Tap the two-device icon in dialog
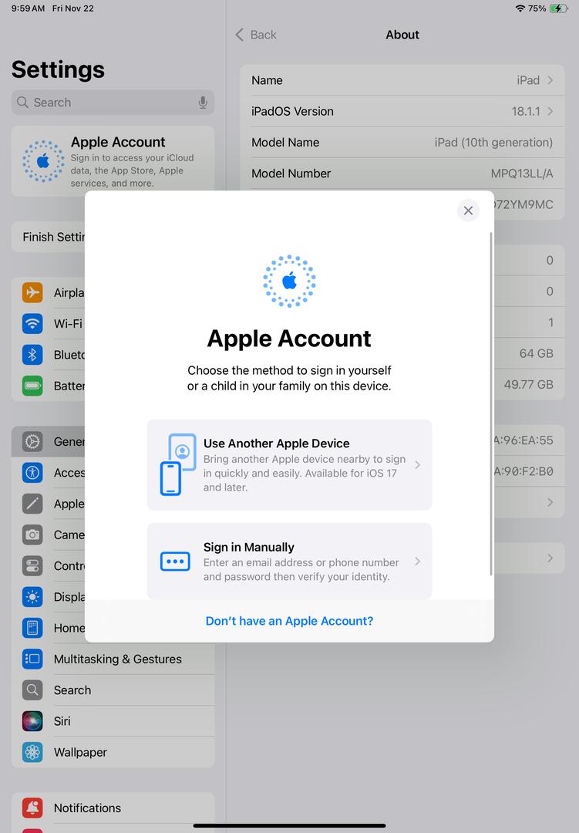Image resolution: width=579 pixels, height=833 pixels. coord(177,465)
